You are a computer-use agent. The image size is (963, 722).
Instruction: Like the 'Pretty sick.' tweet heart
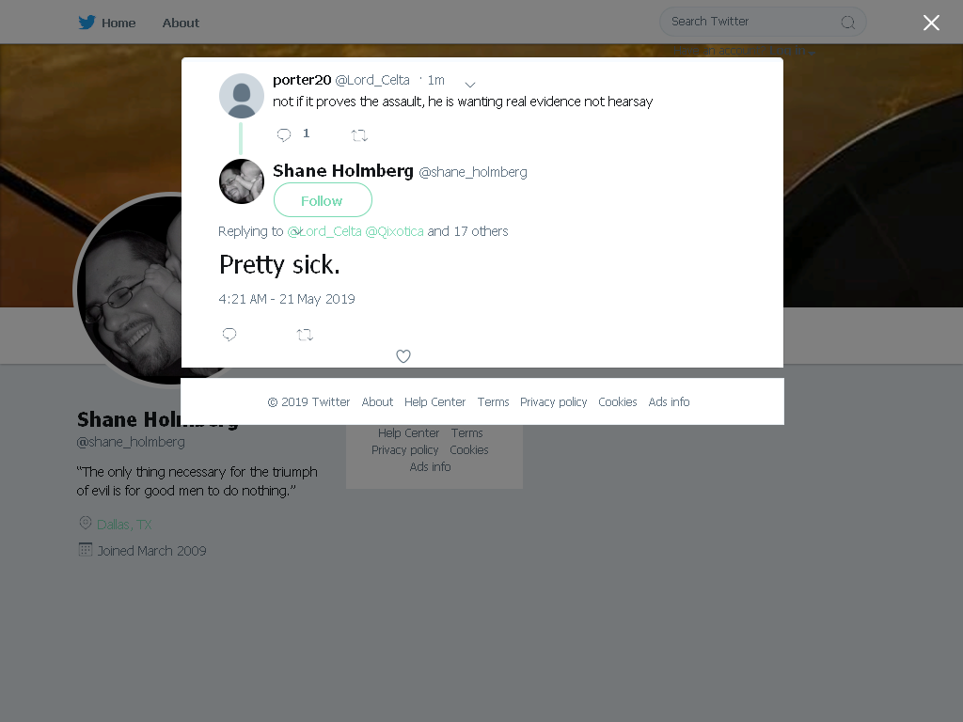403,356
